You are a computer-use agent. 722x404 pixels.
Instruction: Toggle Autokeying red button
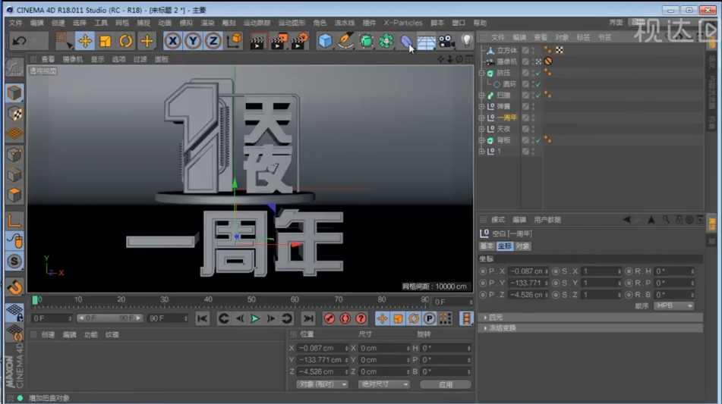tap(345, 318)
